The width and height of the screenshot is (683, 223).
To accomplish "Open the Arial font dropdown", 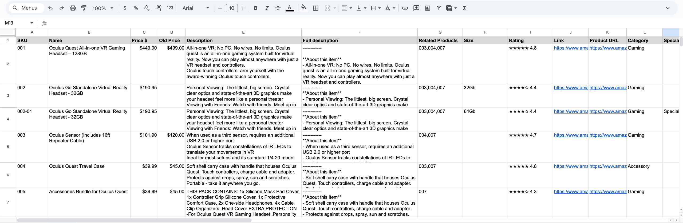I will coord(196,8).
